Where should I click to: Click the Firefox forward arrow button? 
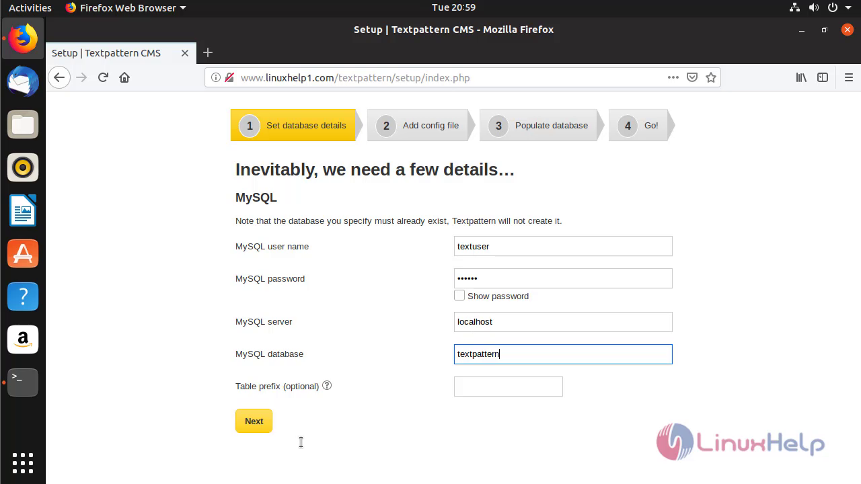click(81, 77)
